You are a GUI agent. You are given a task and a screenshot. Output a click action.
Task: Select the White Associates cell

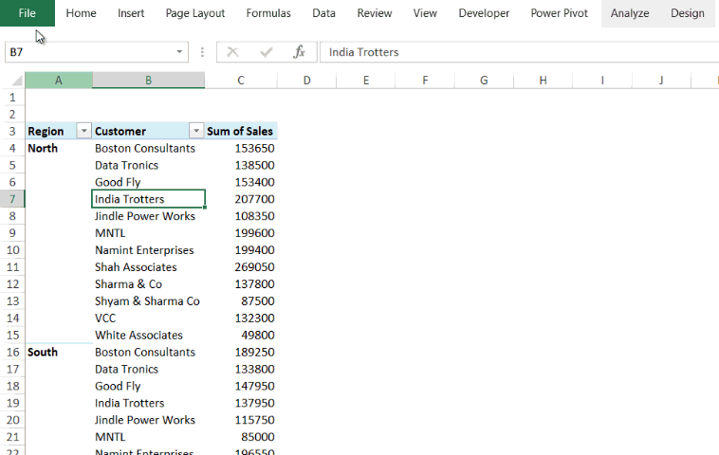coord(149,335)
